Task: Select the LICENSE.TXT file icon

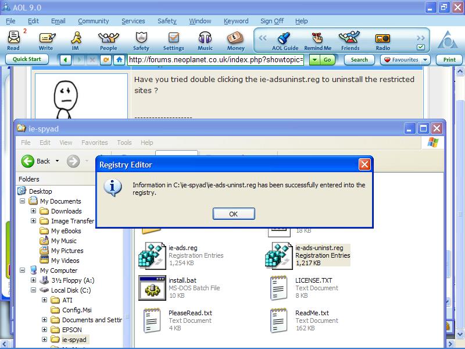Action: pyautogui.click(x=279, y=288)
